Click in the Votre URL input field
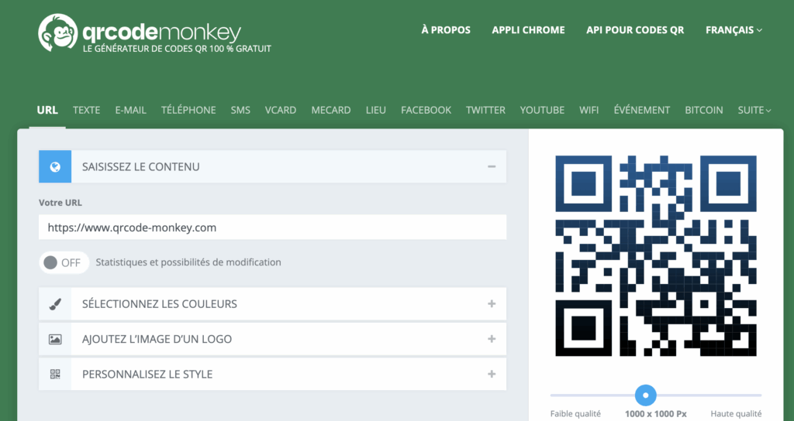 tap(272, 228)
